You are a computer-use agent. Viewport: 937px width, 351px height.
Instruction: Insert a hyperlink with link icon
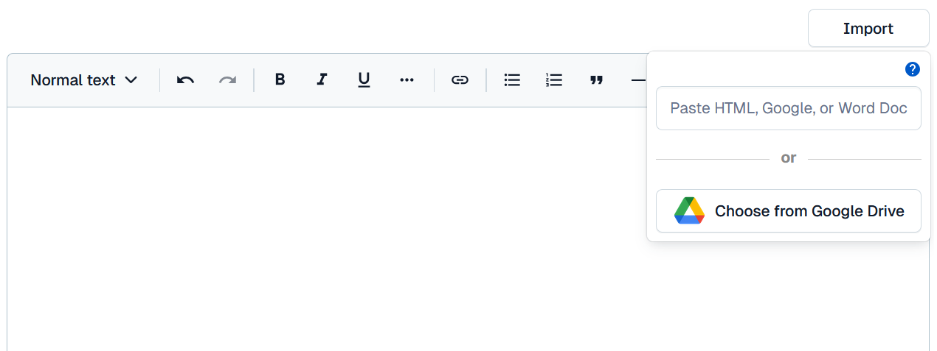pos(460,80)
